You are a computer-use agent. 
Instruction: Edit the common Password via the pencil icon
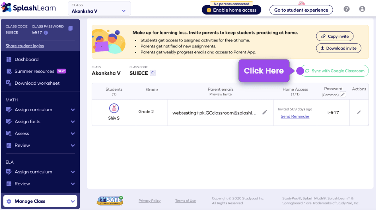(343, 94)
